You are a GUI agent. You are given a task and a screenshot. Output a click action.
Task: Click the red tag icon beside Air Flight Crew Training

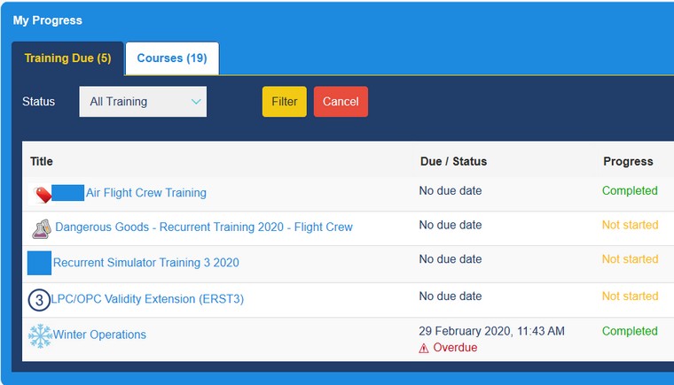(x=41, y=194)
